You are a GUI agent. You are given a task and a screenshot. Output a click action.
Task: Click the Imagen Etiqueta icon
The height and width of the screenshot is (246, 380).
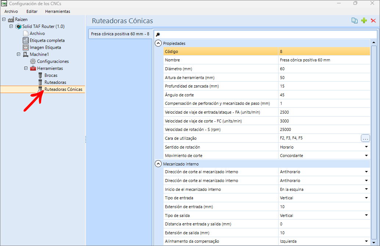pyautogui.click(x=26, y=47)
